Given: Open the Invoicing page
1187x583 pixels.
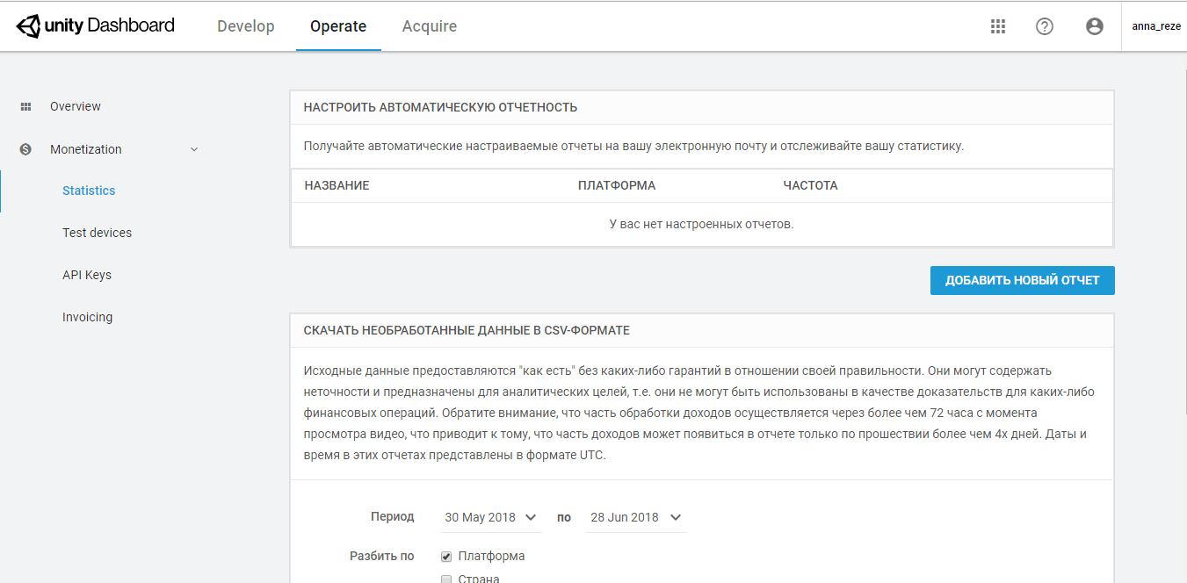Looking at the screenshot, I should click(x=87, y=316).
